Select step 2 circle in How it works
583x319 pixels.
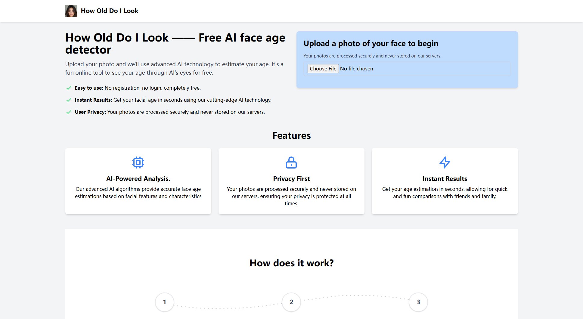[291, 302]
